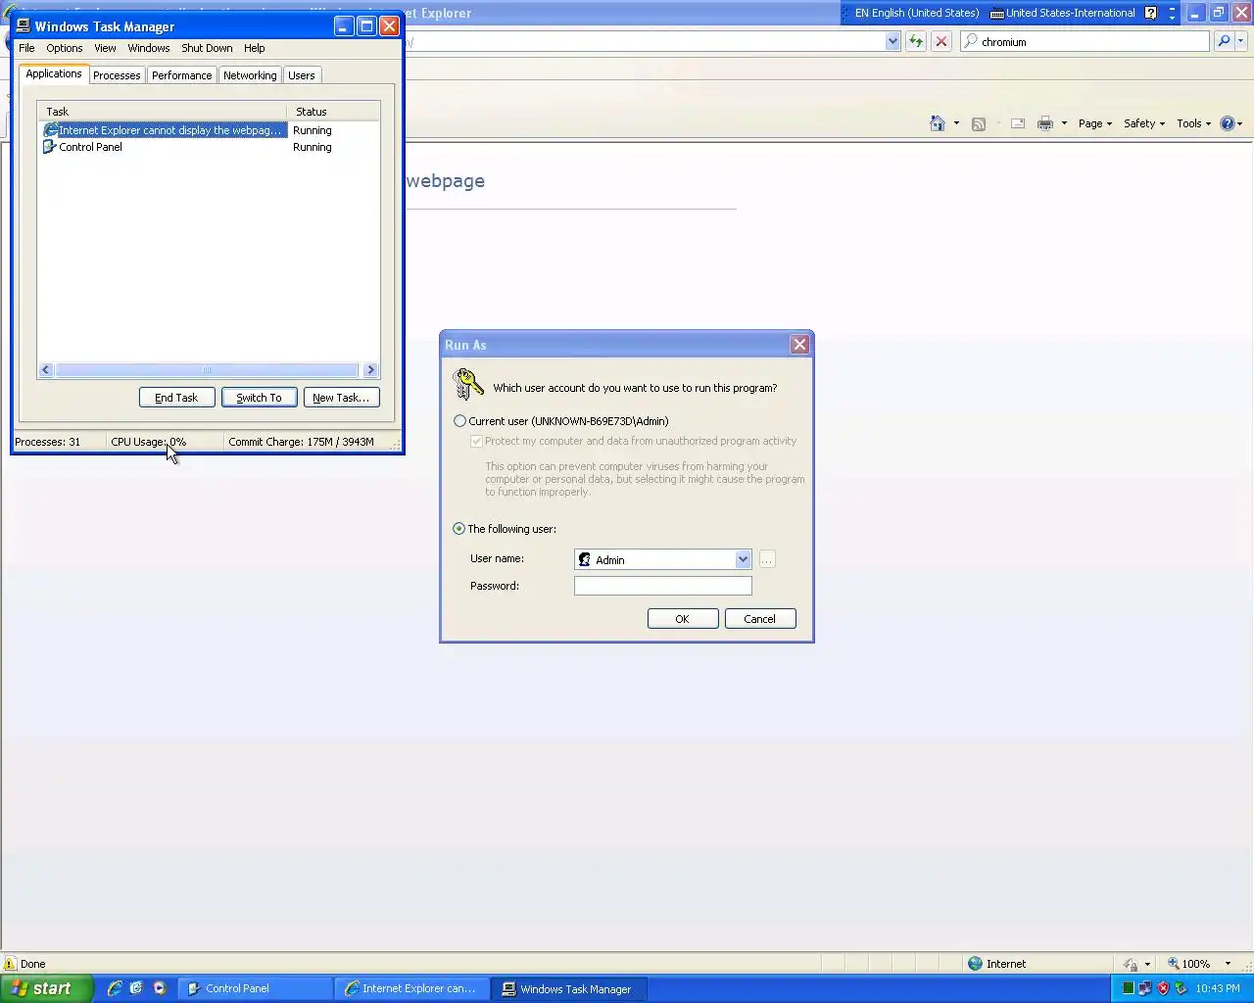Switch to the Users tab
The height and width of the screenshot is (1003, 1254).
click(x=302, y=75)
